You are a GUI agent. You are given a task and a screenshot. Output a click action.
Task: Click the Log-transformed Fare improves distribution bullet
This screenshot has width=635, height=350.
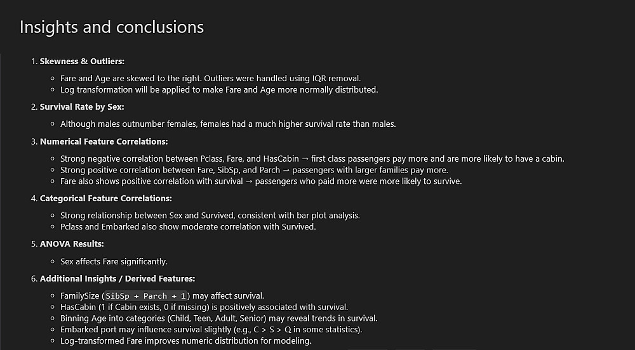coord(185,341)
